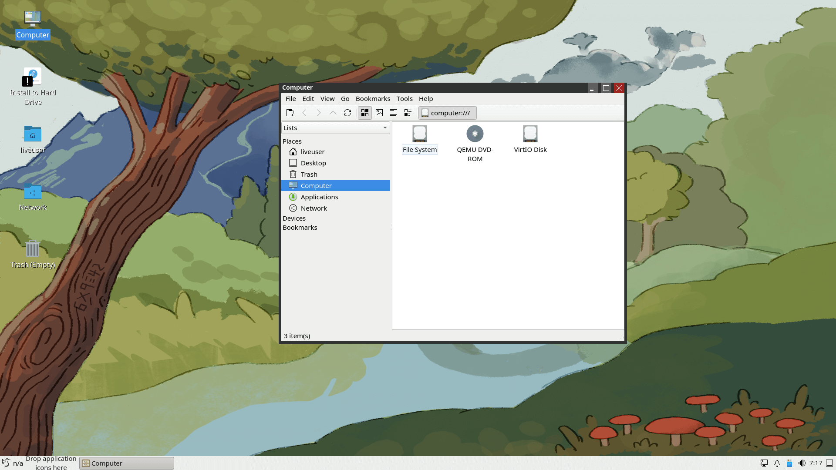Open the QEMU DVD-ROM drive
This screenshot has width=836, height=470.
(x=475, y=134)
